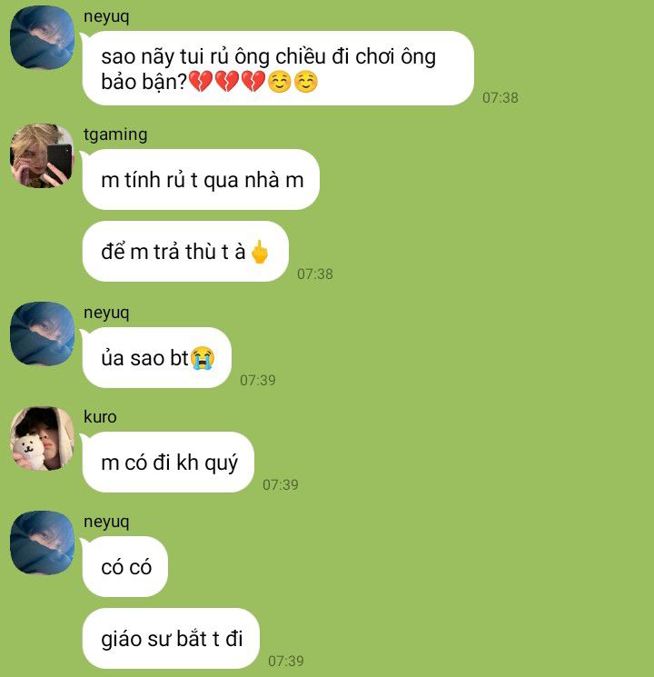Tap the 'có có' message bubble
654x677 pixels.
click(x=124, y=566)
